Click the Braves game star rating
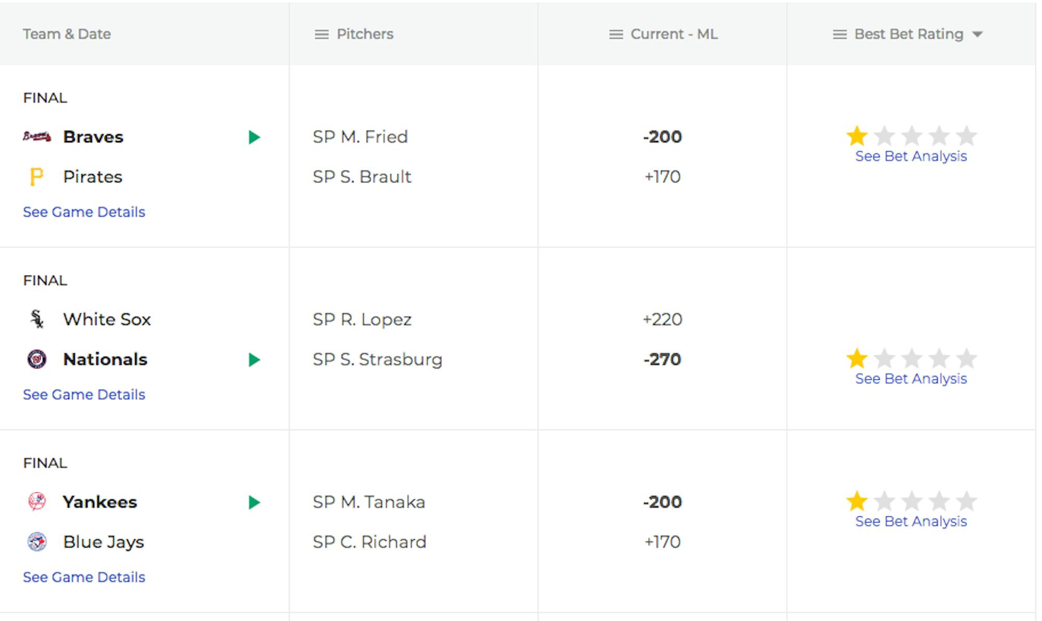The height and width of the screenshot is (621, 1042). [x=911, y=136]
